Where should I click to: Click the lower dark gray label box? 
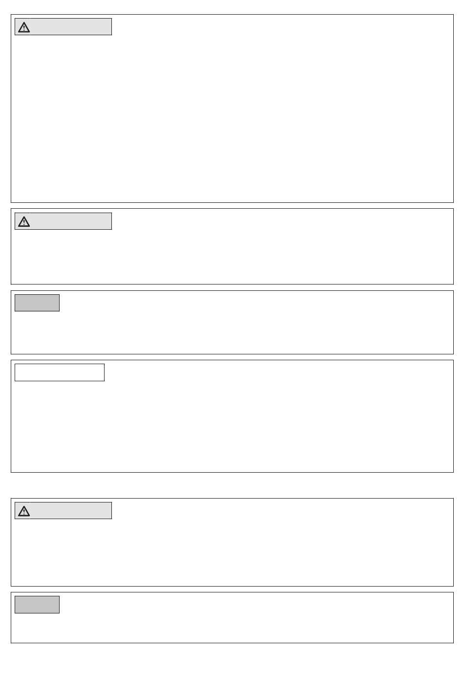click(37, 605)
